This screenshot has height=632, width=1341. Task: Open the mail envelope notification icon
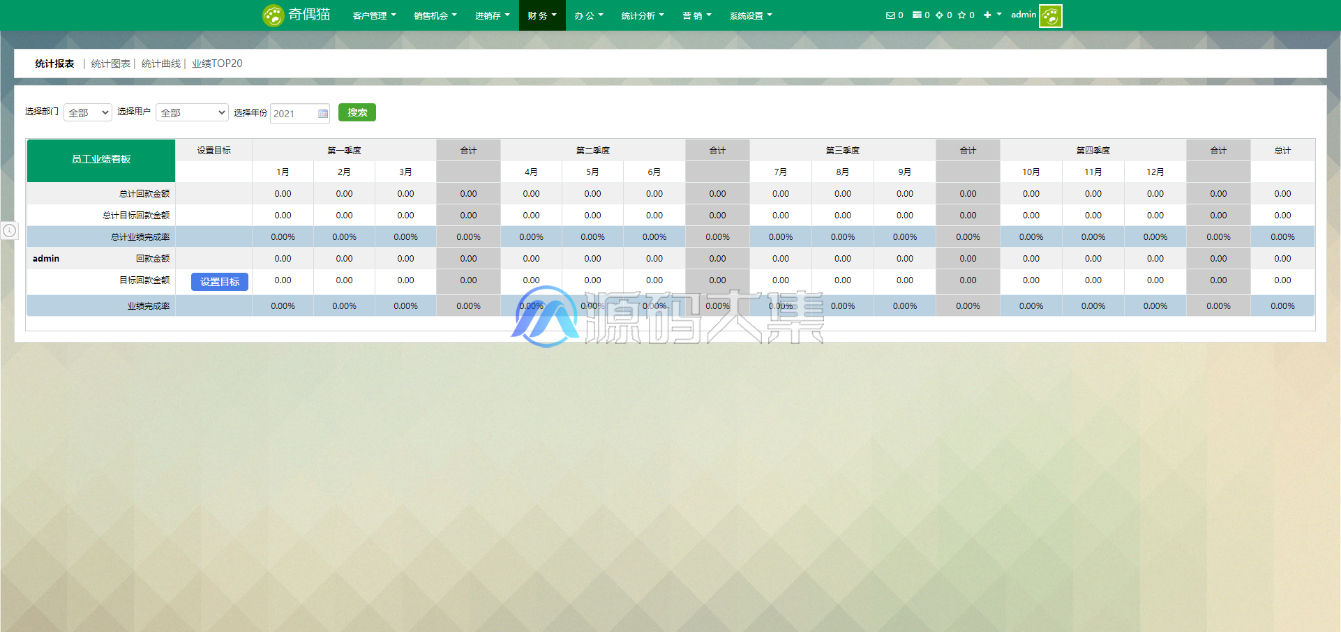[x=890, y=15]
